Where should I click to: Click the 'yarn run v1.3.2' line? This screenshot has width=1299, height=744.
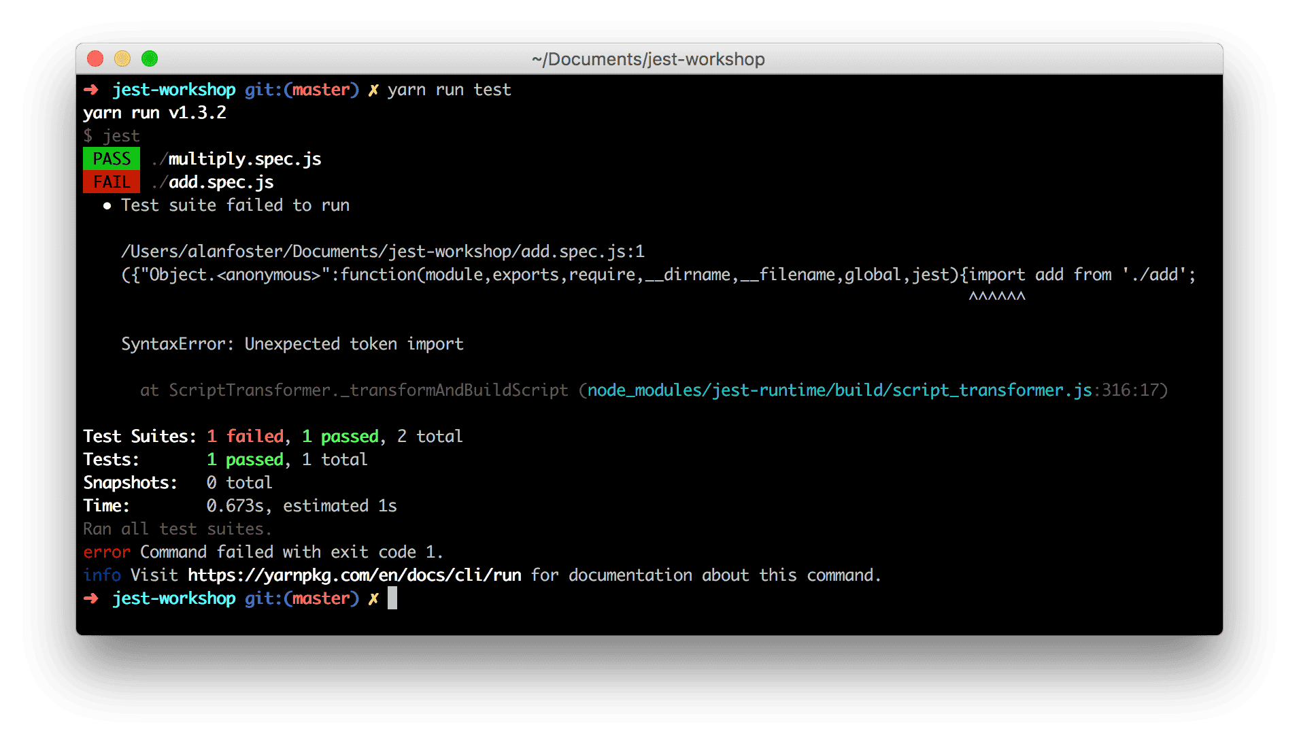(x=154, y=113)
